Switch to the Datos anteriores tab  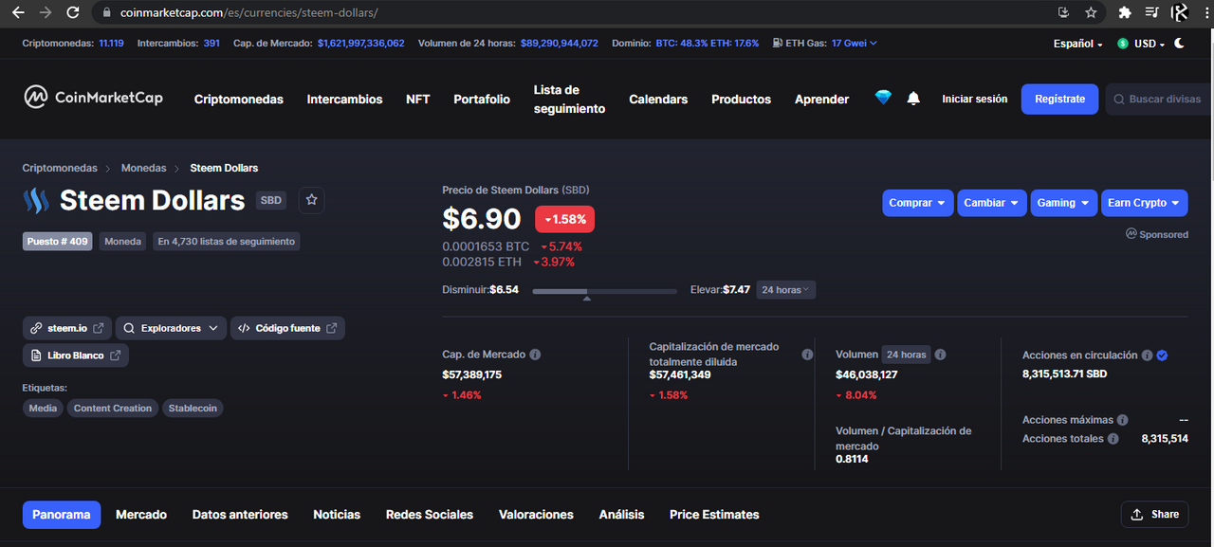point(240,515)
